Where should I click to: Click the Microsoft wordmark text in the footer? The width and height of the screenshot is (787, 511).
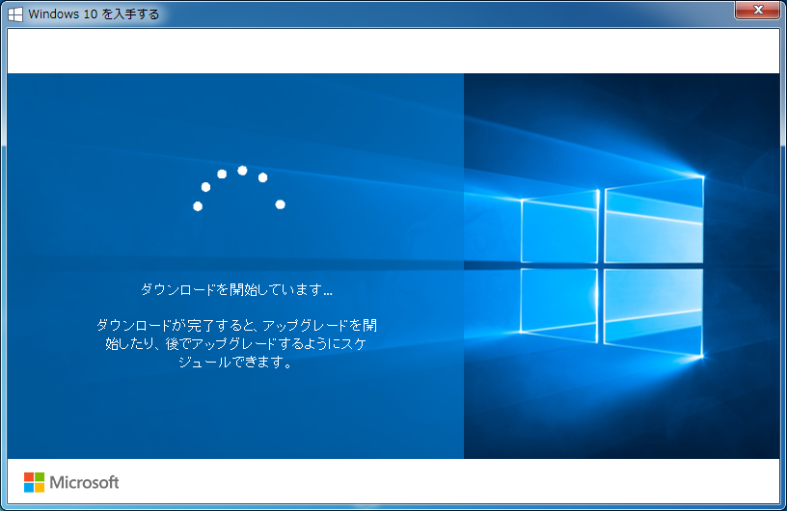(84, 482)
